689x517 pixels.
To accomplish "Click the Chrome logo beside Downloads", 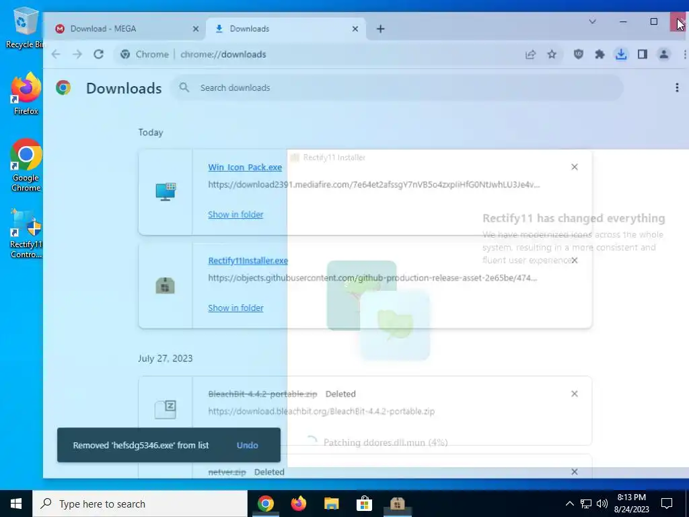I will coord(63,88).
